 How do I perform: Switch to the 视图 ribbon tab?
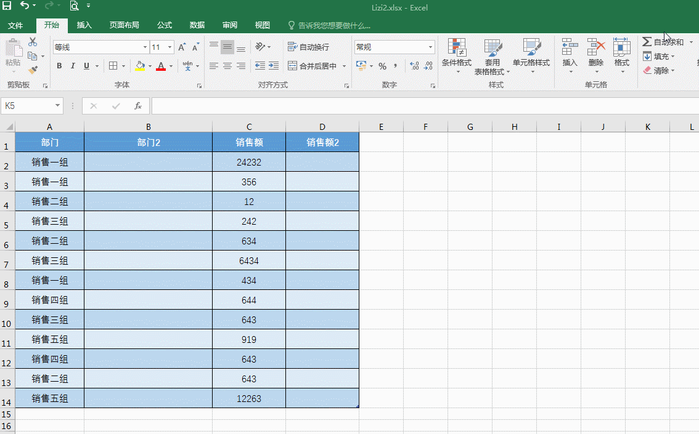(x=263, y=25)
